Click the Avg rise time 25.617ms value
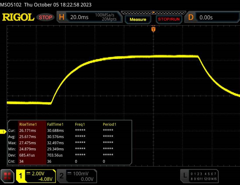The image size is (240, 185). pos(28,137)
